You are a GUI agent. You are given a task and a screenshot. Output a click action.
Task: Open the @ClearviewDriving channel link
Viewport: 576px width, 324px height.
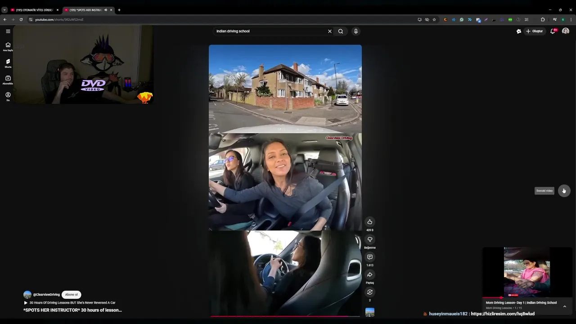coord(46,295)
